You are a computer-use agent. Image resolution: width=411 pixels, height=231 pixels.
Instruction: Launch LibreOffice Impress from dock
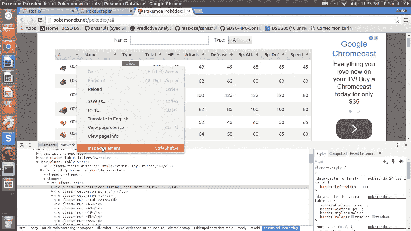[x=8, y=93]
